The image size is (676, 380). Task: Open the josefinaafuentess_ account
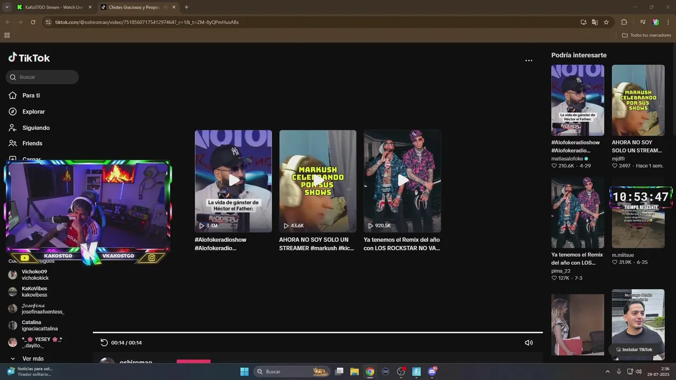tap(36, 309)
